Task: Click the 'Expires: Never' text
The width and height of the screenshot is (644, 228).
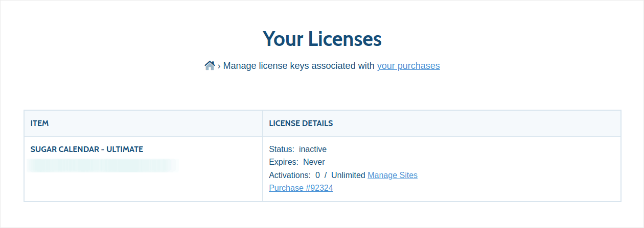Action: point(297,162)
